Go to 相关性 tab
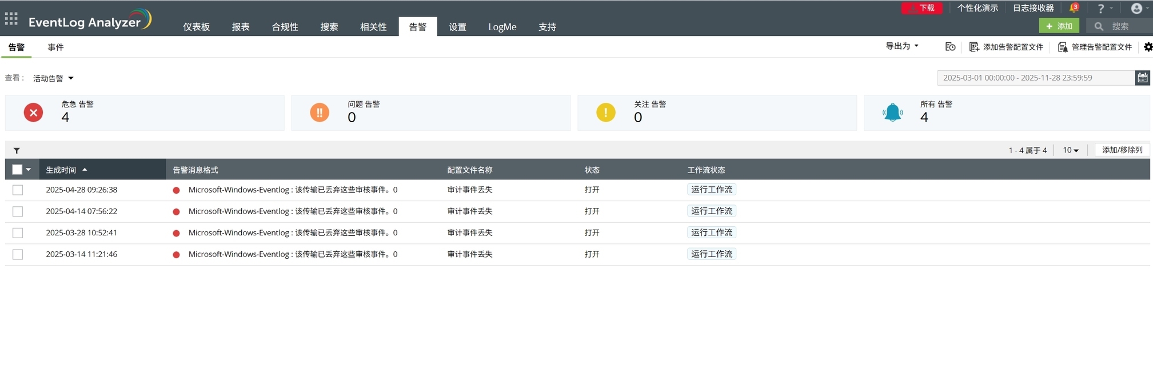Image resolution: width=1153 pixels, height=373 pixels. coord(373,27)
